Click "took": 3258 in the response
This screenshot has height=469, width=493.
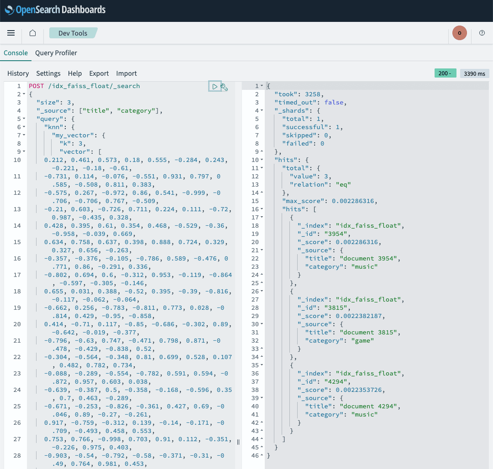pyautogui.click(x=299, y=94)
